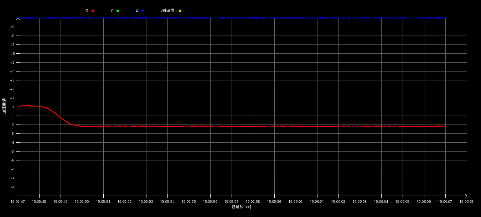This screenshot has width=481, height=217.
Task: Click the green Y axis legend marker
Action: point(118,11)
